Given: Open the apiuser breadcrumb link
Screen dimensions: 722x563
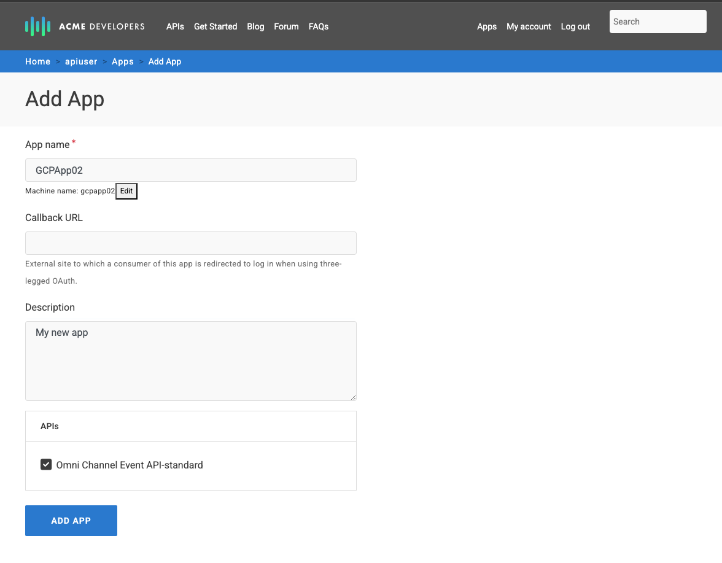Looking at the screenshot, I should click(81, 61).
